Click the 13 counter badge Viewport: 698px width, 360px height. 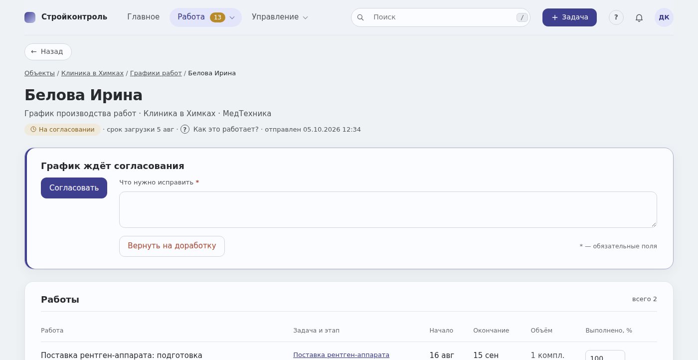coord(217,17)
